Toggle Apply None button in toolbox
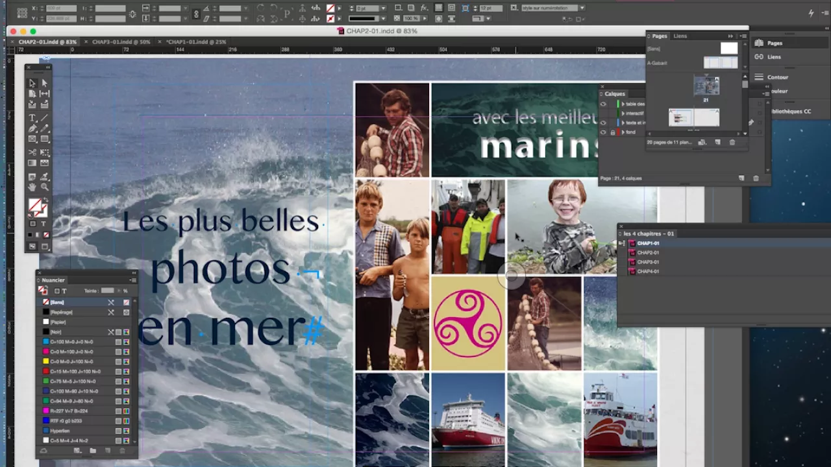The height and width of the screenshot is (467, 831). (45, 235)
